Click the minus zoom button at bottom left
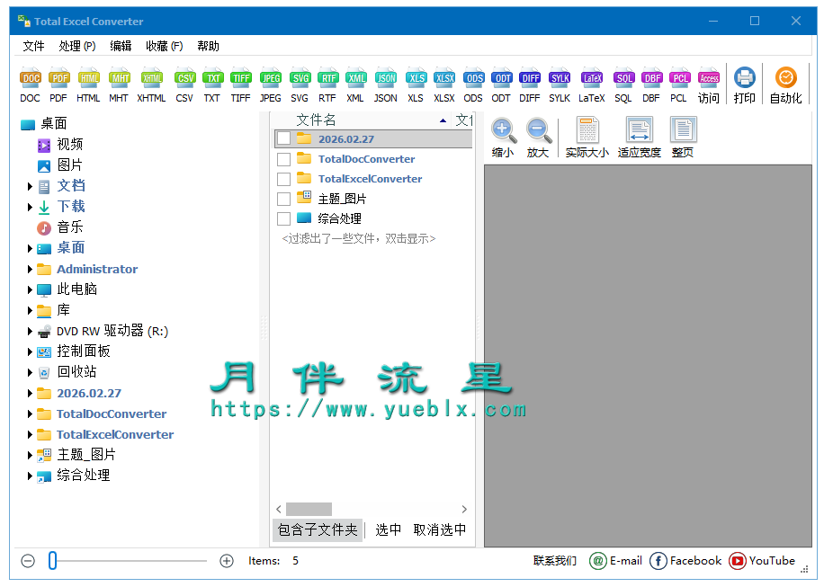Viewport: 824px width, 587px height. 28,561
